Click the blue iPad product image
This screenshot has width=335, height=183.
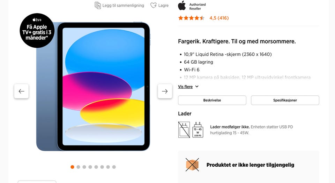tap(93, 87)
